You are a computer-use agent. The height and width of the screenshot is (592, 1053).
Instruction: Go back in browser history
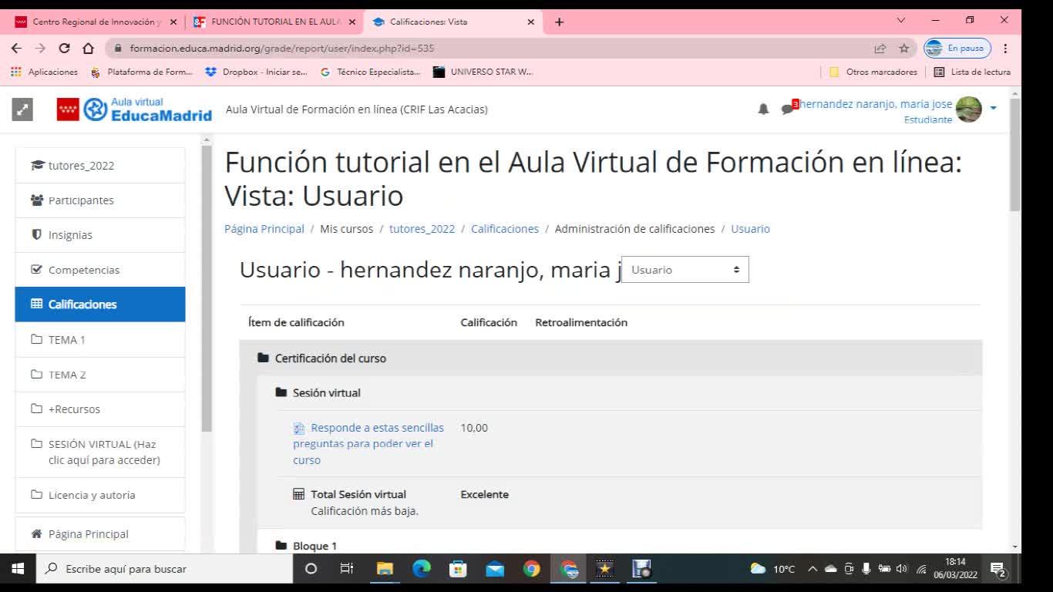coord(17,48)
